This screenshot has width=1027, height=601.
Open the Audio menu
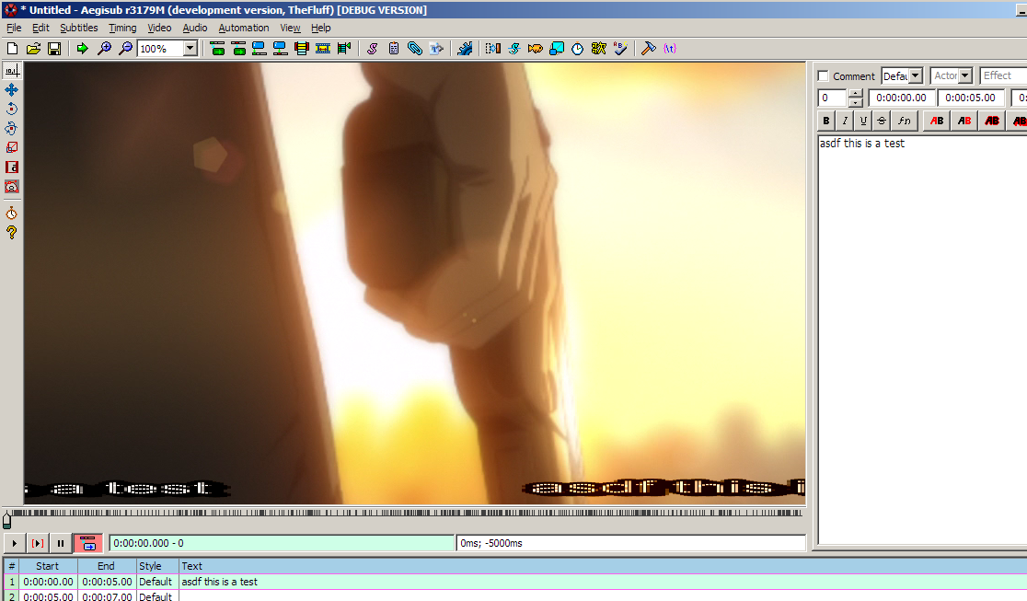194,28
